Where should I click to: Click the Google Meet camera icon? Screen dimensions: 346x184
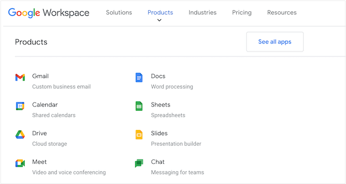point(20,163)
